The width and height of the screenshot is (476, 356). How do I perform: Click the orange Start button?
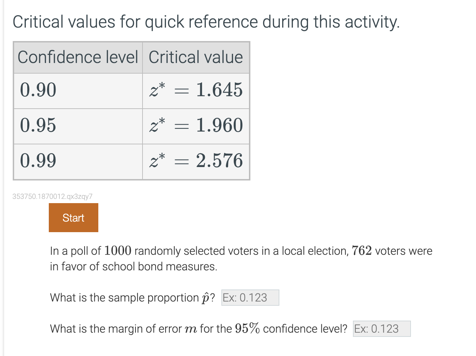coord(73,218)
